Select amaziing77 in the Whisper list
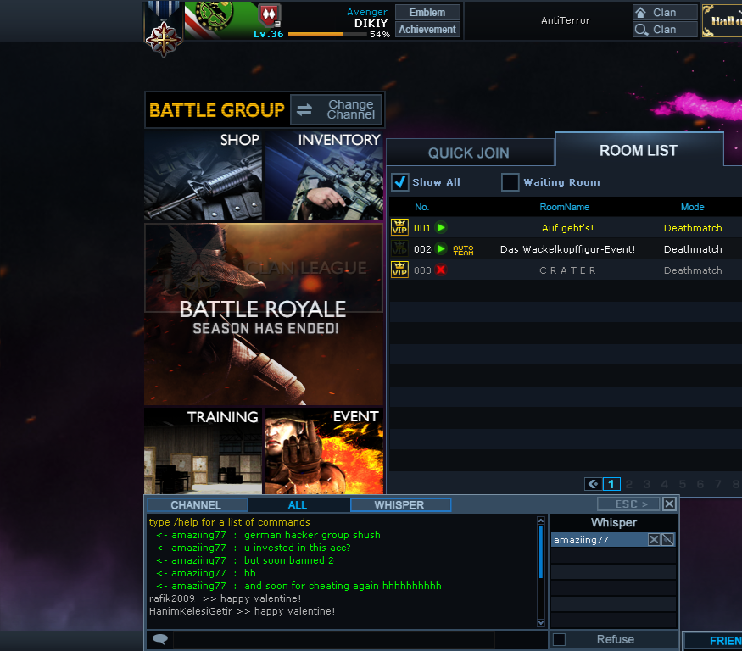This screenshot has height=651, width=742. (600, 540)
